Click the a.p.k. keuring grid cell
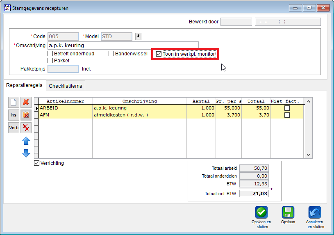 point(139,108)
